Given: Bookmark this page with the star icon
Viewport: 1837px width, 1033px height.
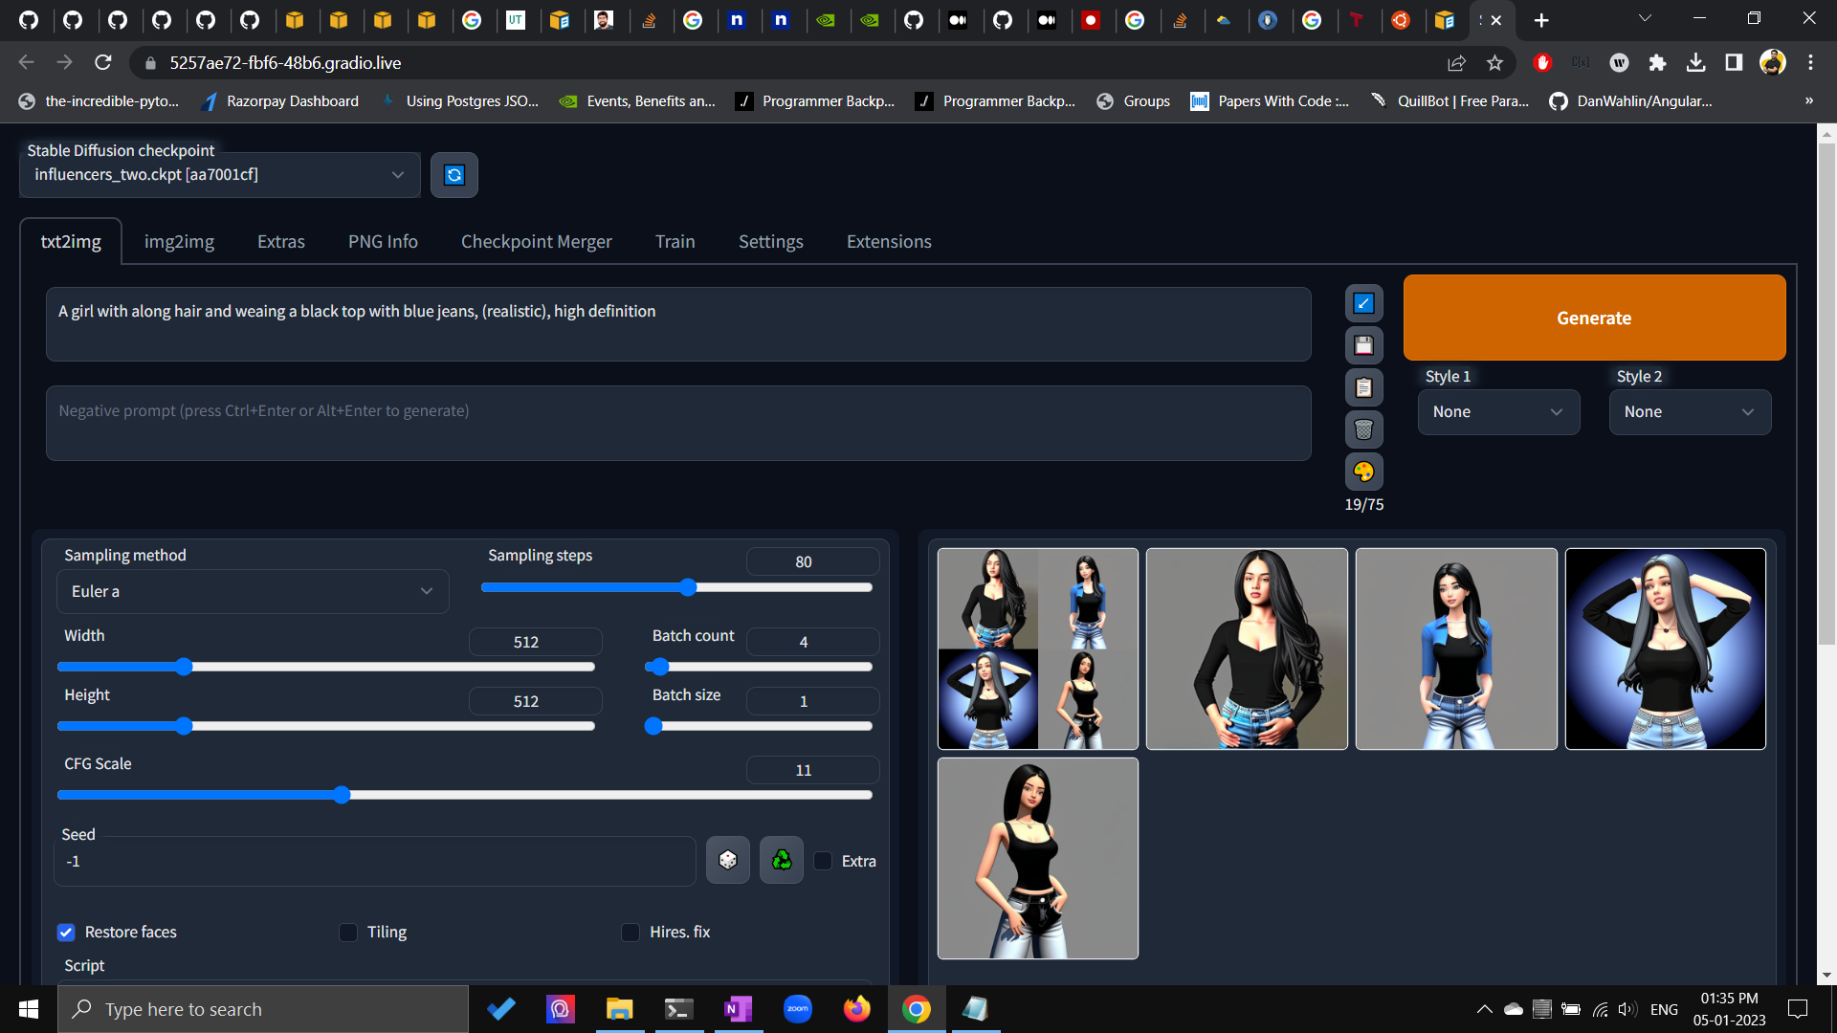Looking at the screenshot, I should (x=1494, y=62).
